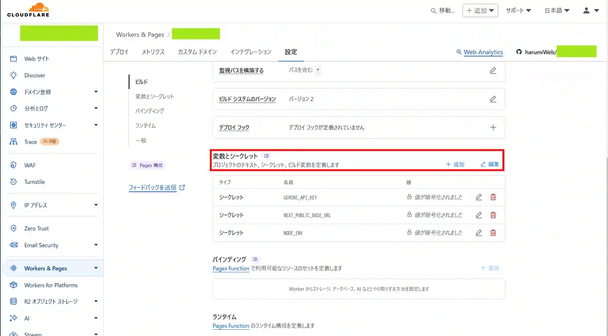
Task: Jump to 変数とシークレット in settings nav
Action: click(x=155, y=96)
